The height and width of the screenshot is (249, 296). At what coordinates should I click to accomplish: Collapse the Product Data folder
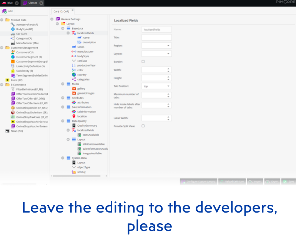pos(2,20)
